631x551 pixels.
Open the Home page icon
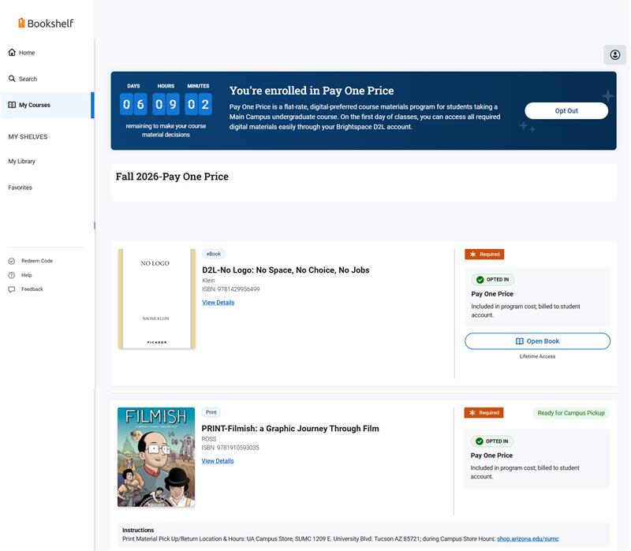coord(12,52)
